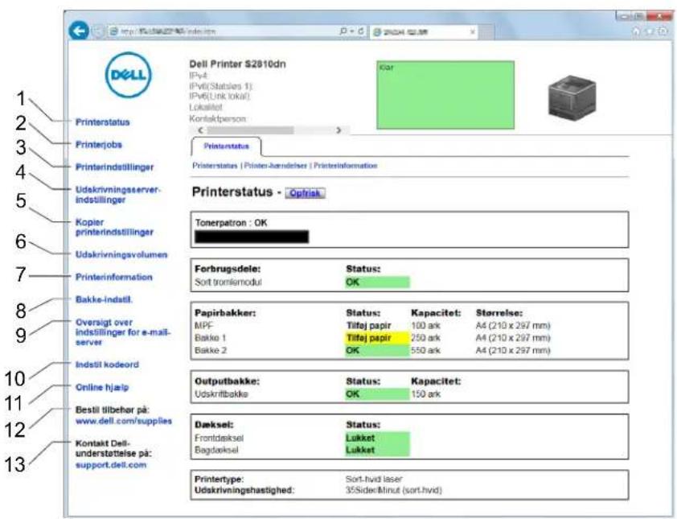Image resolution: width=677 pixels, height=519 pixels.
Task: Click the Printerinformation sub-navigation link
Action: [346, 166]
